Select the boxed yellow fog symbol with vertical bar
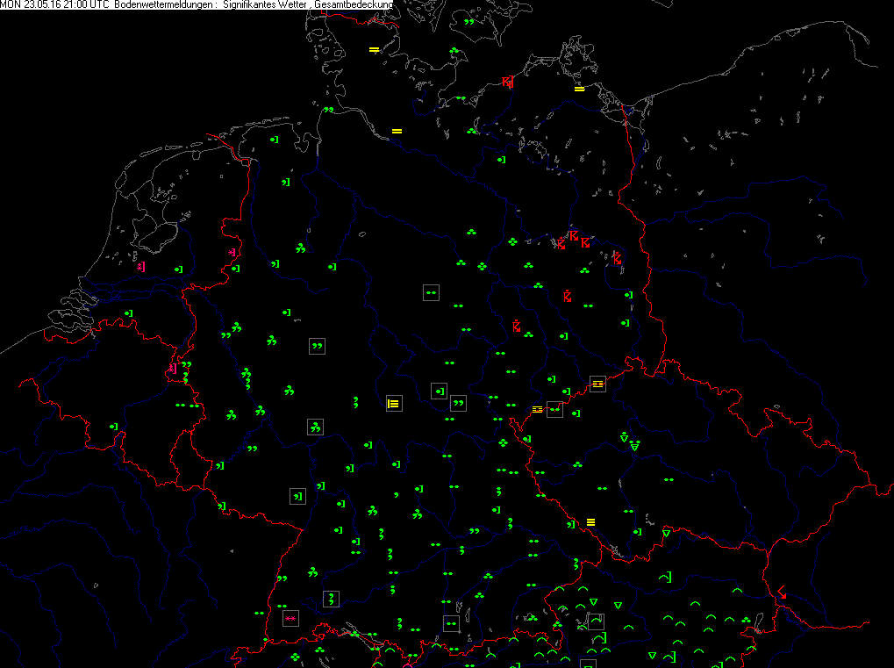The width and height of the screenshot is (894, 668). point(394,404)
